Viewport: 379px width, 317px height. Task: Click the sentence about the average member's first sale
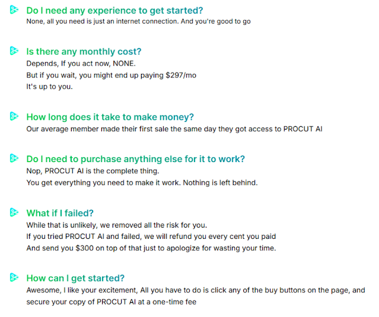point(174,129)
